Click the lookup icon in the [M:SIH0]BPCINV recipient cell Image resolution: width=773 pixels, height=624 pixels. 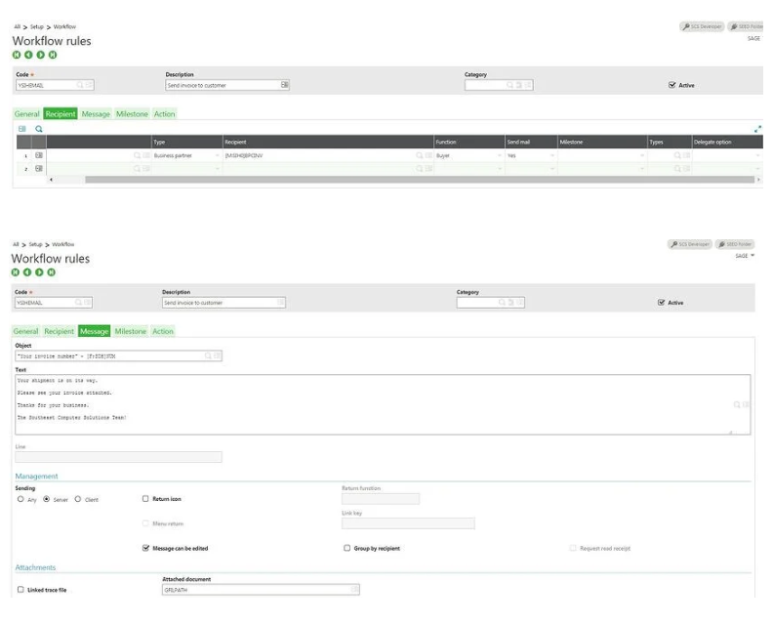(419, 155)
